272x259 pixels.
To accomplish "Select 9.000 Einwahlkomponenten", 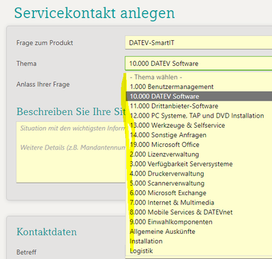I will pyautogui.click(x=199, y=222).
